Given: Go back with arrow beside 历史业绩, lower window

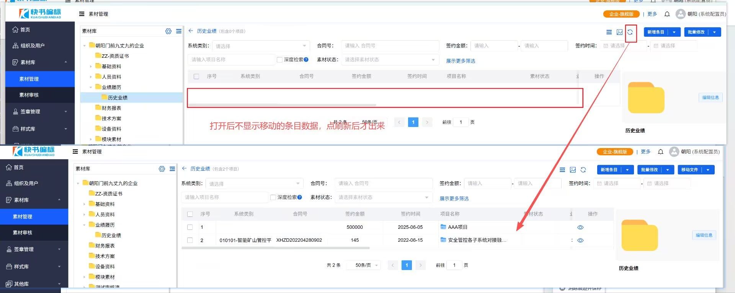Looking at the screenshot, I should pos(184,169).
